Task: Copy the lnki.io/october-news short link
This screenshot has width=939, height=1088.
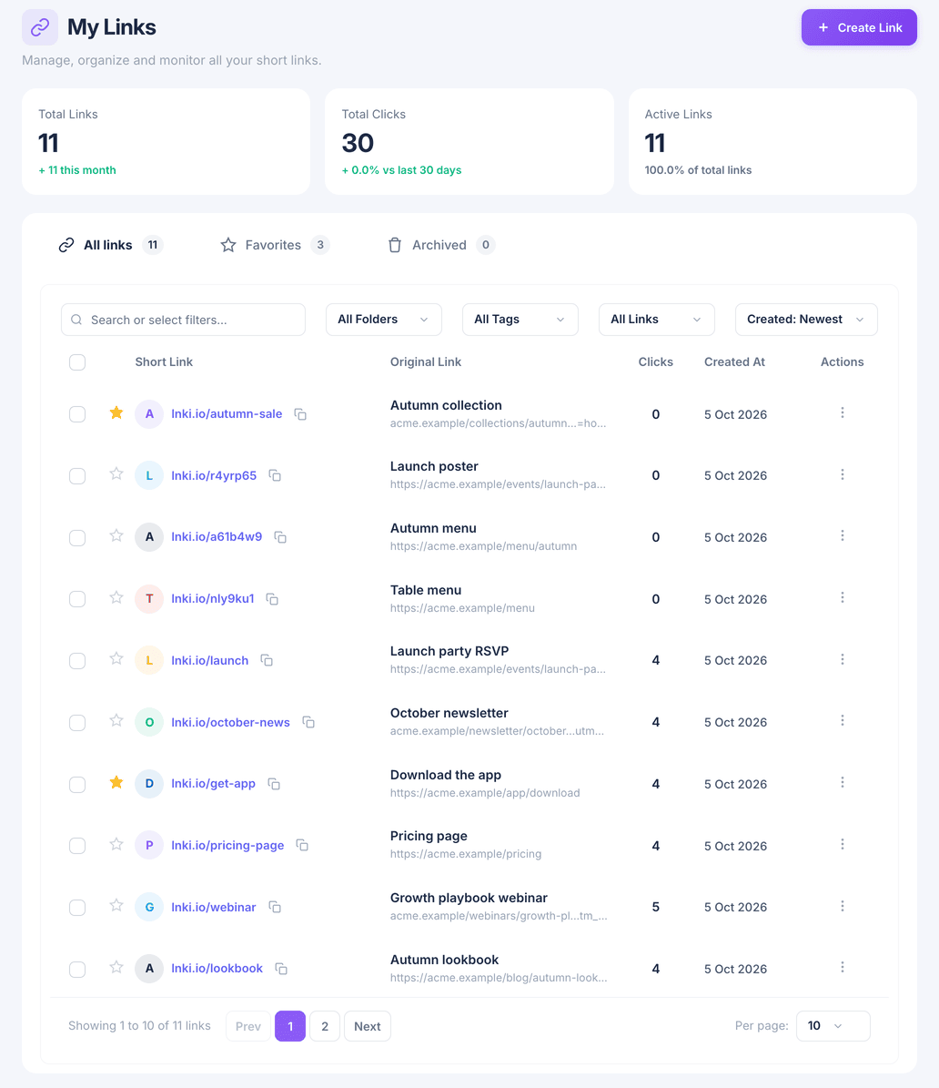Action: pos(308,722)
